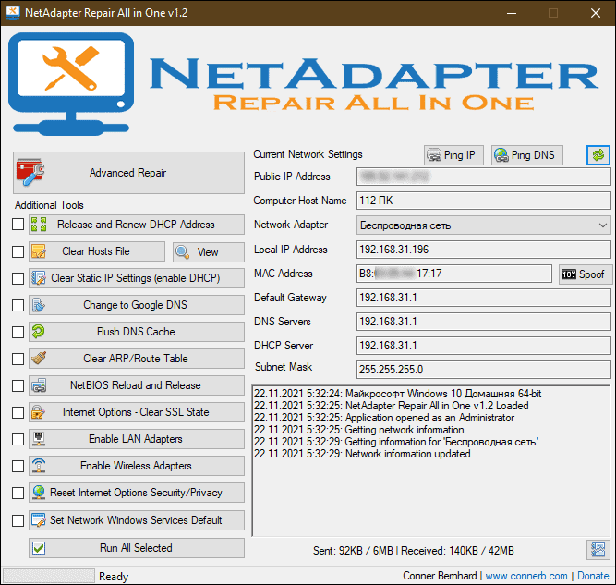Select log line 'Getting network information'
616x585 pixels.
point(358,430)
